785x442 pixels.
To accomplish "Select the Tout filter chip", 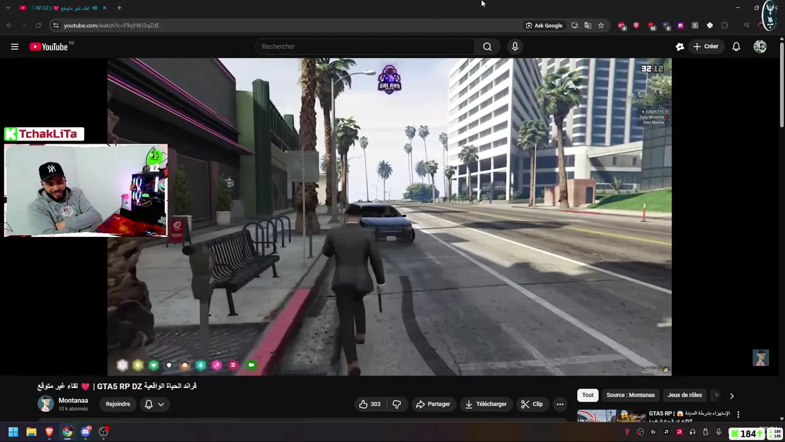I will click(x=588, y=395).
